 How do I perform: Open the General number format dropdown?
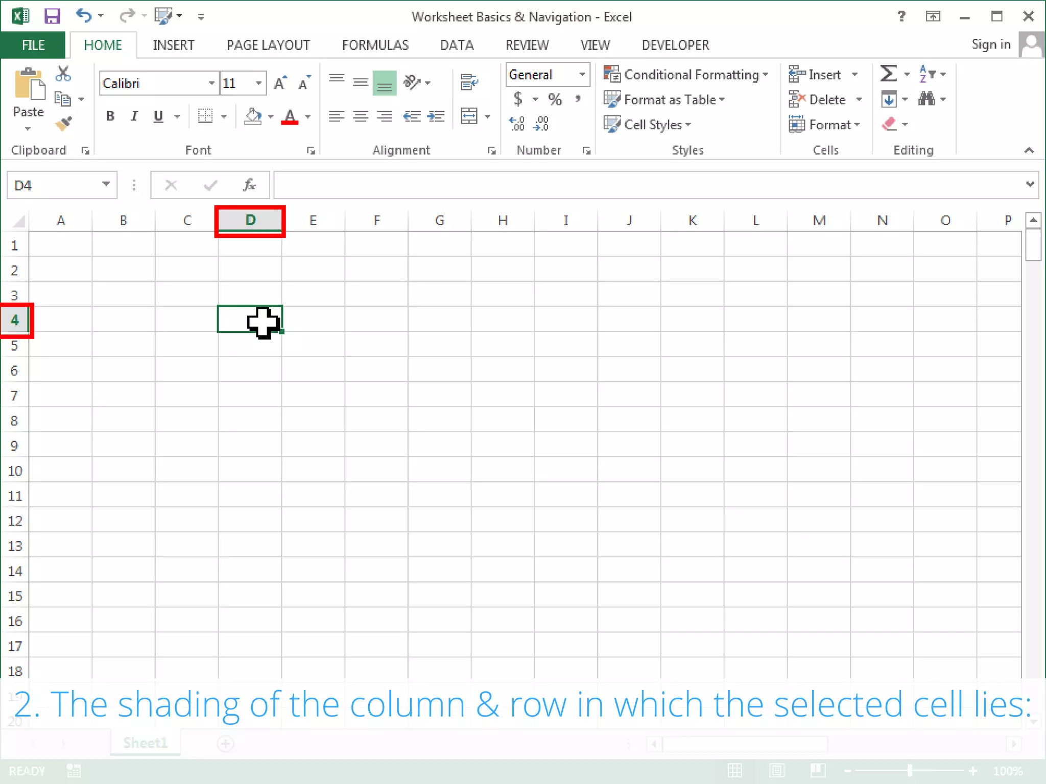tap(582, 75)
